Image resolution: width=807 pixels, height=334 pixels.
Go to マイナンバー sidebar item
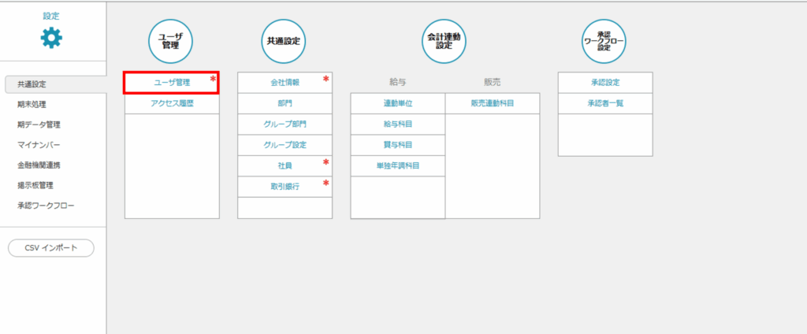[x=39, y=145]
